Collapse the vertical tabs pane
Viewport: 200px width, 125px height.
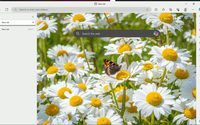(x=33, y=17)
